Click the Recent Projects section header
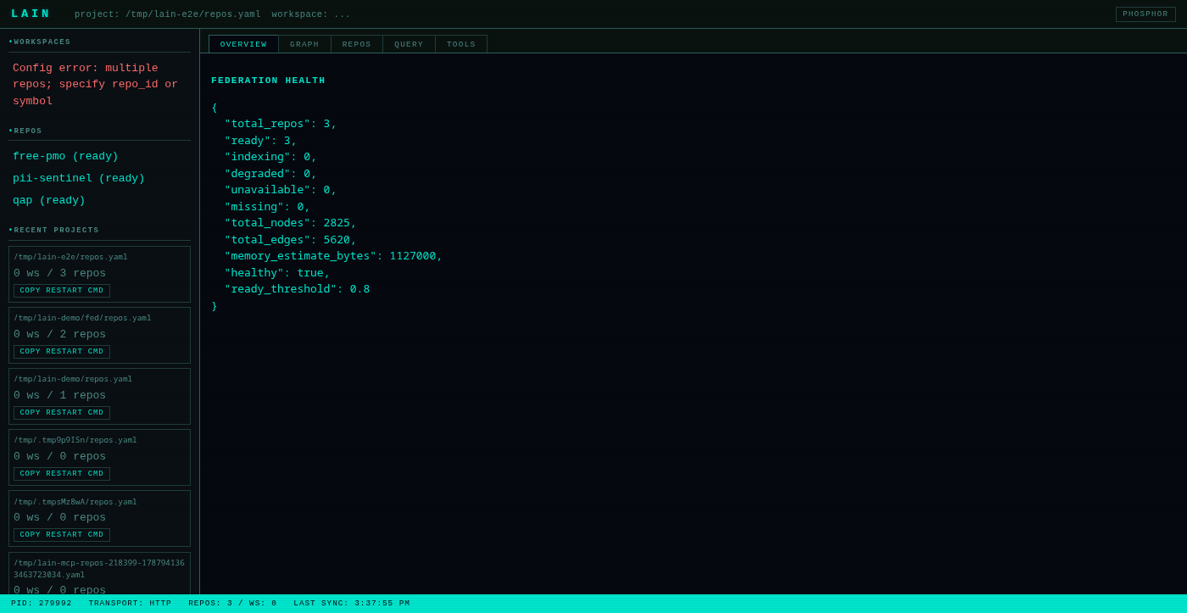The height and width of the screenshot is (613, 1187). pyautogui.click(x=53, y=230)
